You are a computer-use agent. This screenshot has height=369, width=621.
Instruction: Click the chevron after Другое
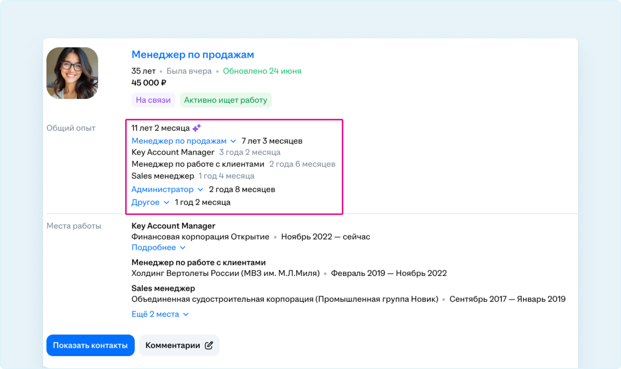(167, 202)
